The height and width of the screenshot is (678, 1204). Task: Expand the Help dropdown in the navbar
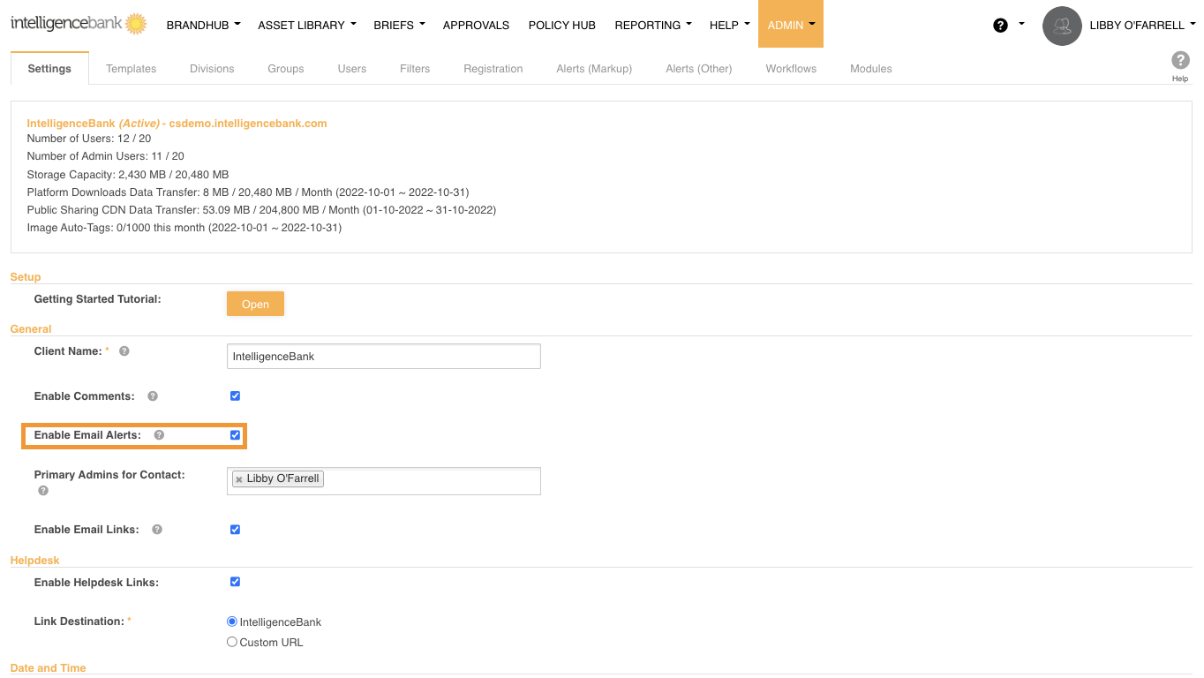pyautogui.click(x=729, y=25)
